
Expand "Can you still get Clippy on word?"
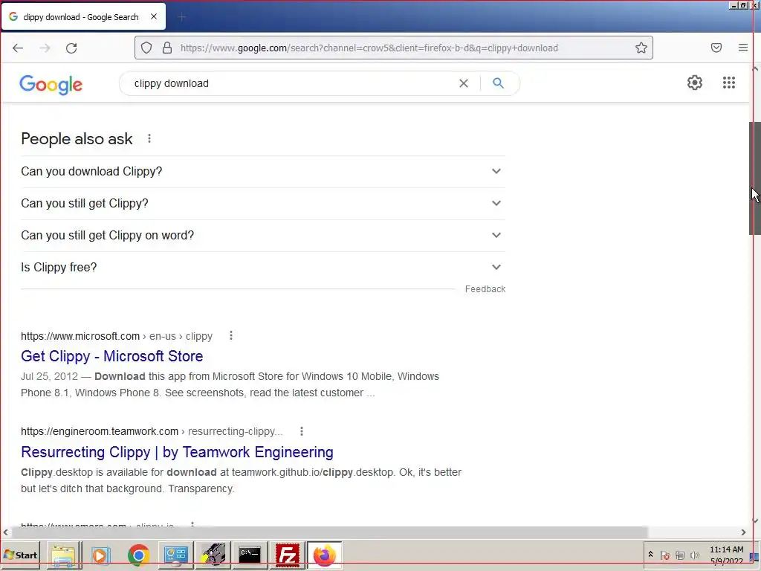pos(263,236)
